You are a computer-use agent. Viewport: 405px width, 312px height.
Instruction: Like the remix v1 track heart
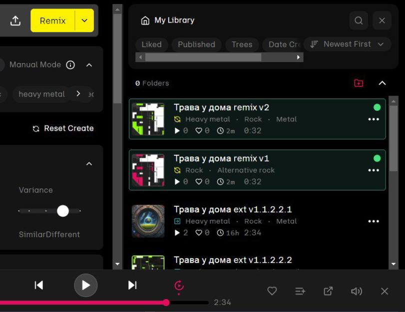click(x=199, y=182)
